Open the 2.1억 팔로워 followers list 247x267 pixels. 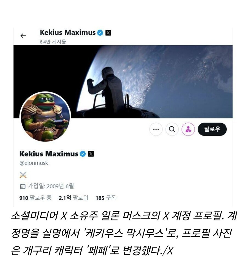(x=73, y=198)
